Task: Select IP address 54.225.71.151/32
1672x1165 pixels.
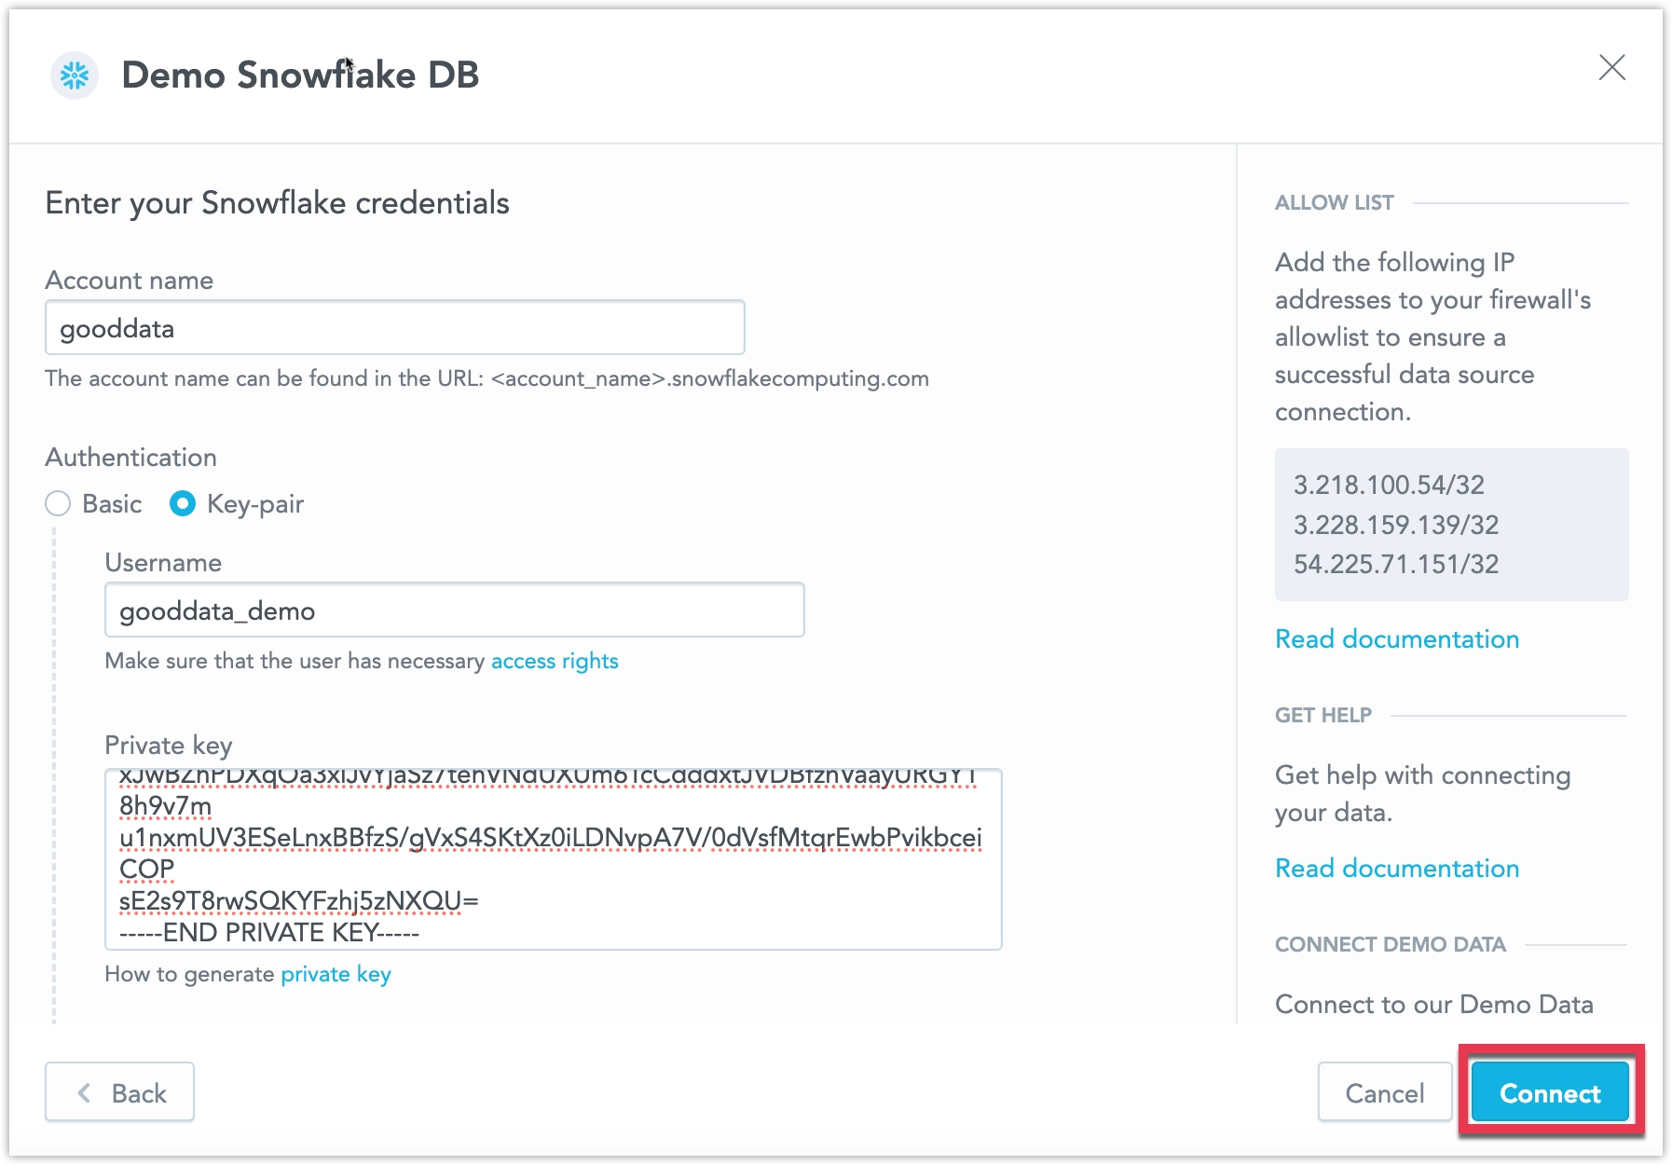Action: (x=1395, y=564)
